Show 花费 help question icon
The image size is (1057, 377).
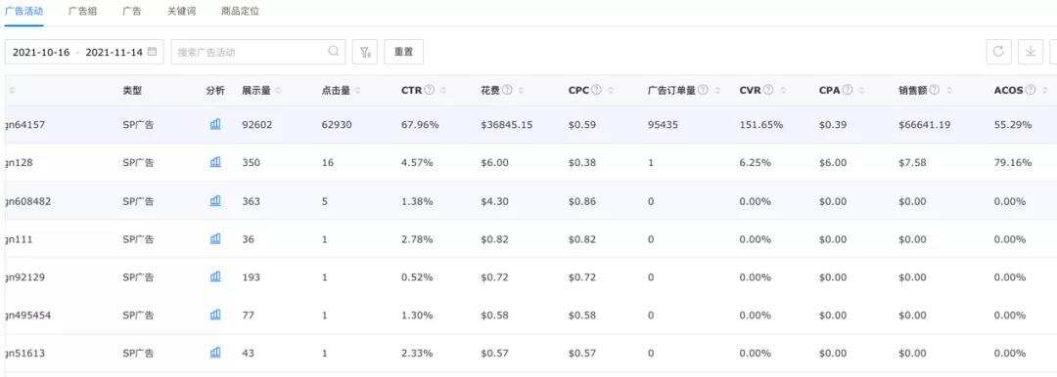tap(507, 90)
